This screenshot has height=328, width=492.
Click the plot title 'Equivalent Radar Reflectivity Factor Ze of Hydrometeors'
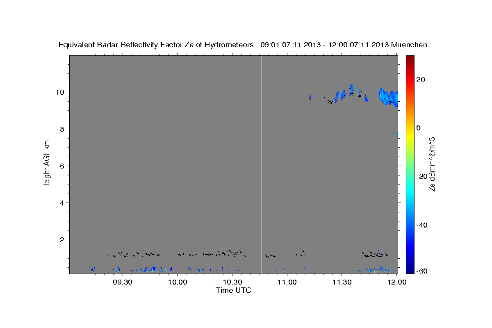click(156, 45)
